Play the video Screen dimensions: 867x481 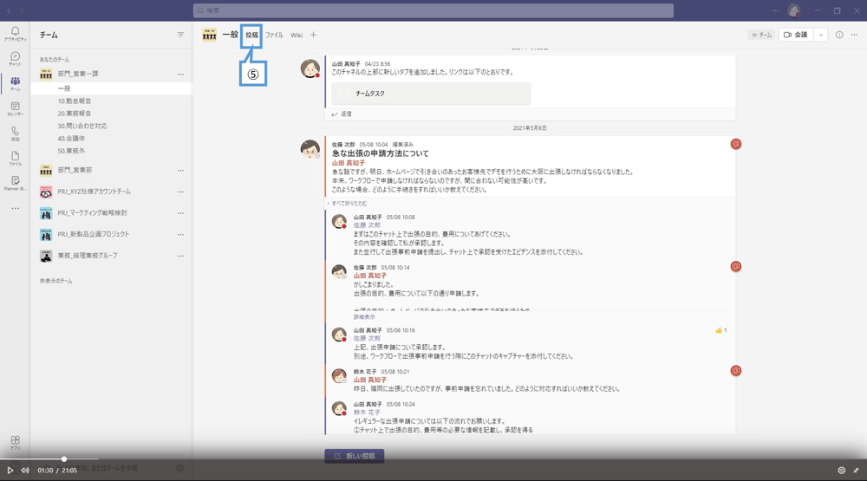[10, 471]
